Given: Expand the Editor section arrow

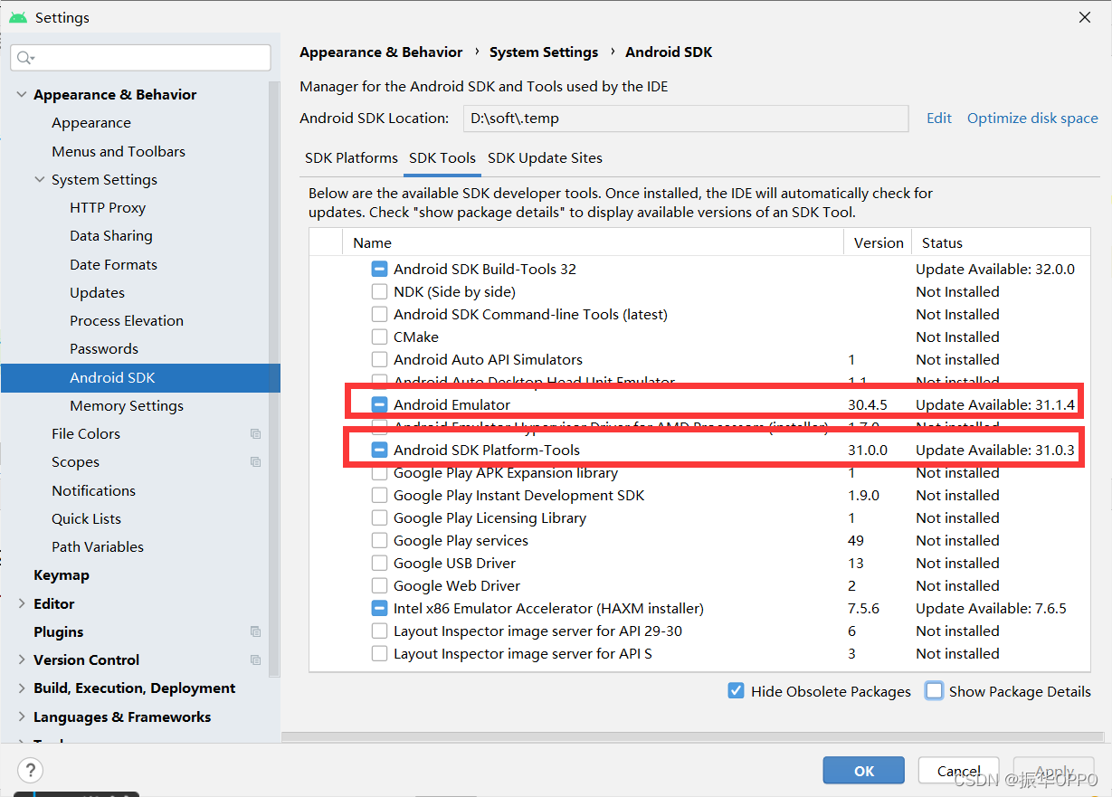Looking at the screenshot, I should pyautogui.click(x=22, y=603).
